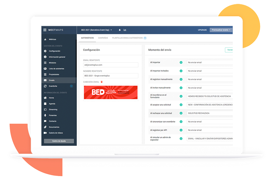Click the Módulos list icon
Image resolution: width=276 pixels, height=179 pixels.
pyautogui.click(x=45, y=63)
